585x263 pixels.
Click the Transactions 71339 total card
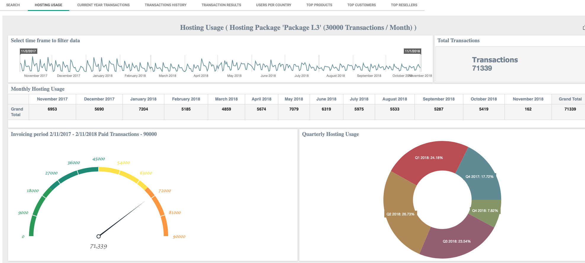(x=495, y=64)
